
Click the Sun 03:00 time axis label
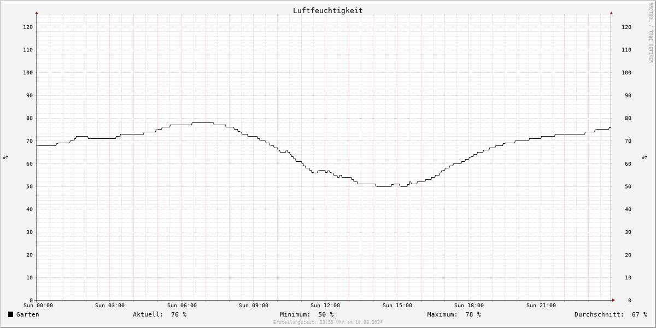pyautogui.click(x=110, y=306)
